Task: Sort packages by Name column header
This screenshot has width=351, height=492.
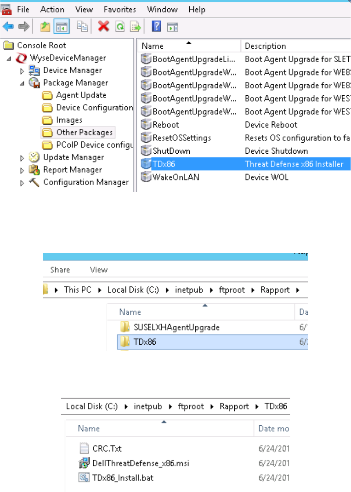Action: [x=189, y=46]
